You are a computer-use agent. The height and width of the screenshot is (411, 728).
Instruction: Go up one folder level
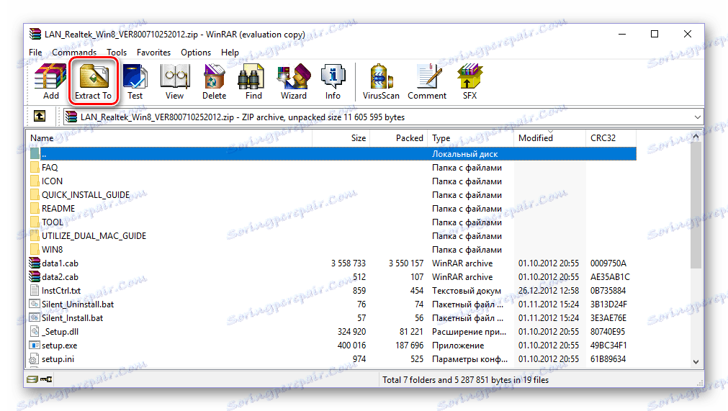pos(40,117)
